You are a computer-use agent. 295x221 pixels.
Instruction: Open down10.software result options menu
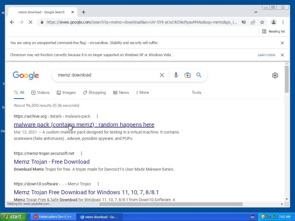tap(98, 184)
